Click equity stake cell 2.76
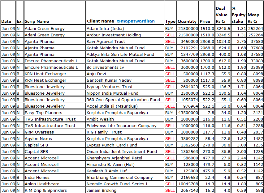Viewport: 264px width, 193px height. (239, 41)
